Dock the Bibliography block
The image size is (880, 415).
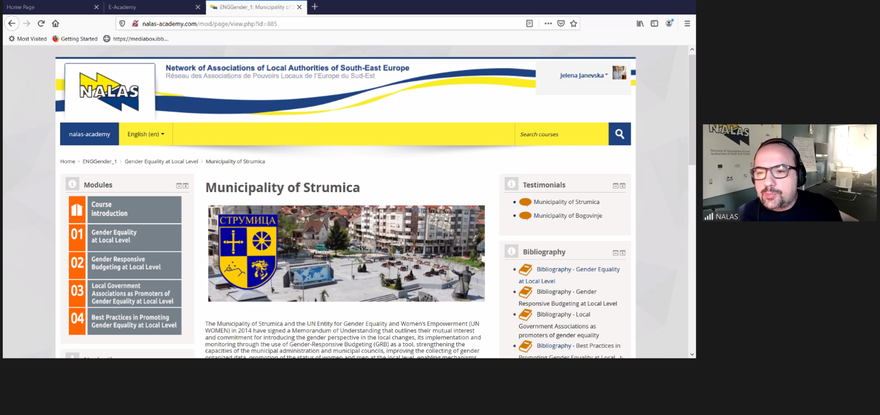tap(622, 253)
